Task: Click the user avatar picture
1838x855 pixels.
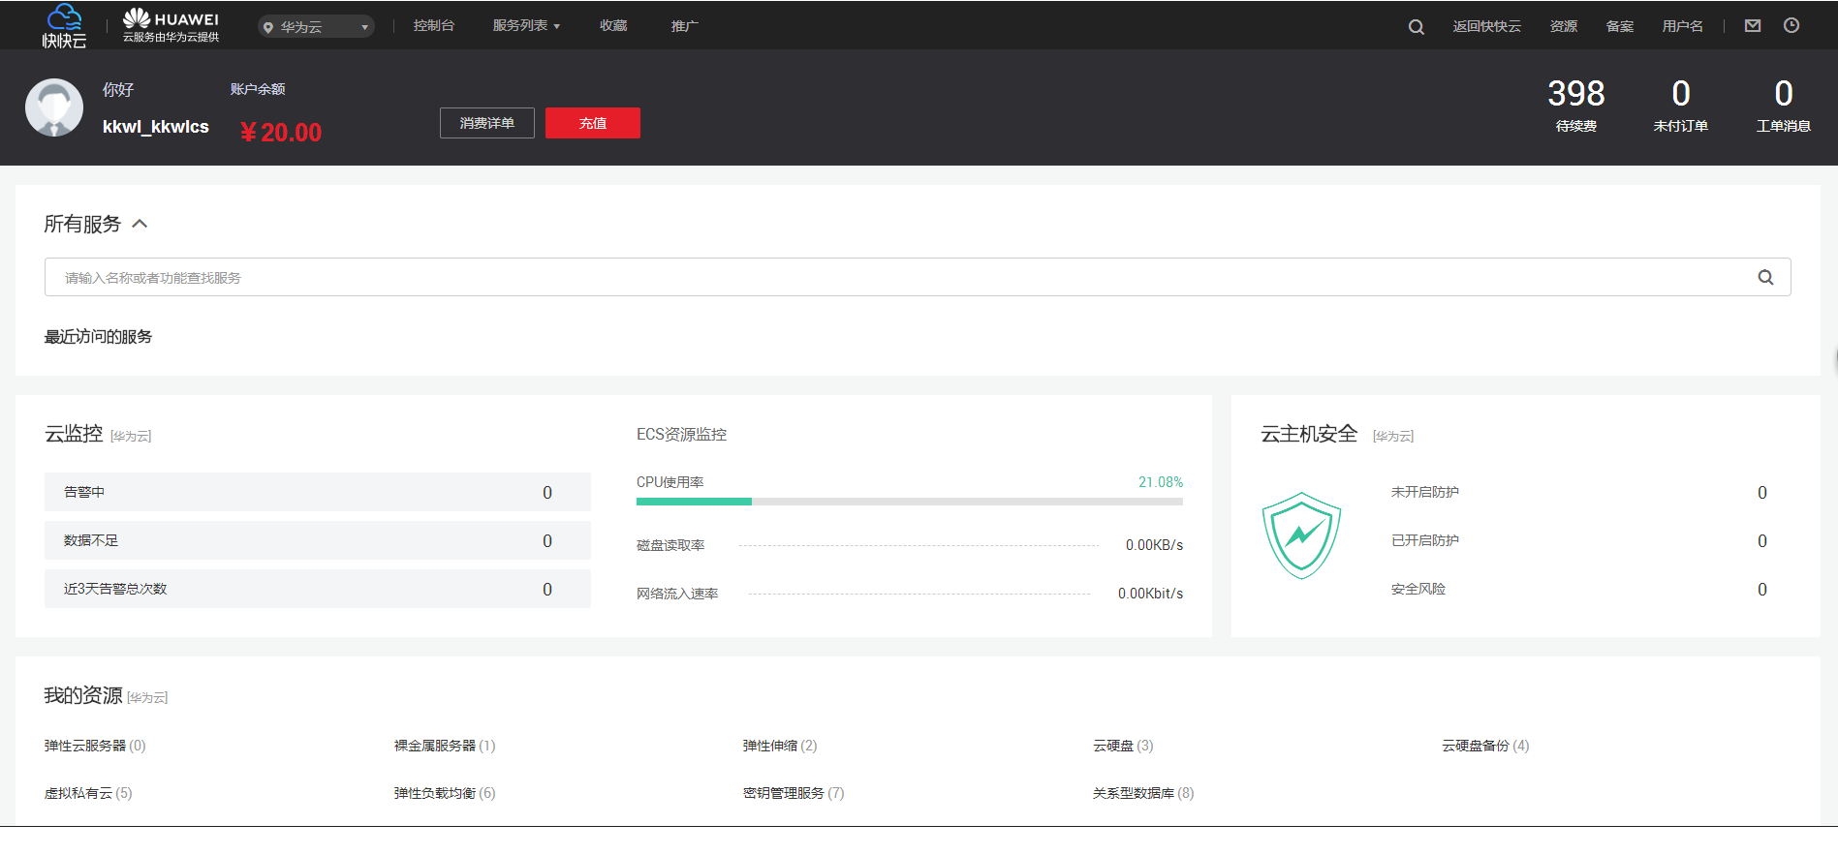Action: click(54, 107)
